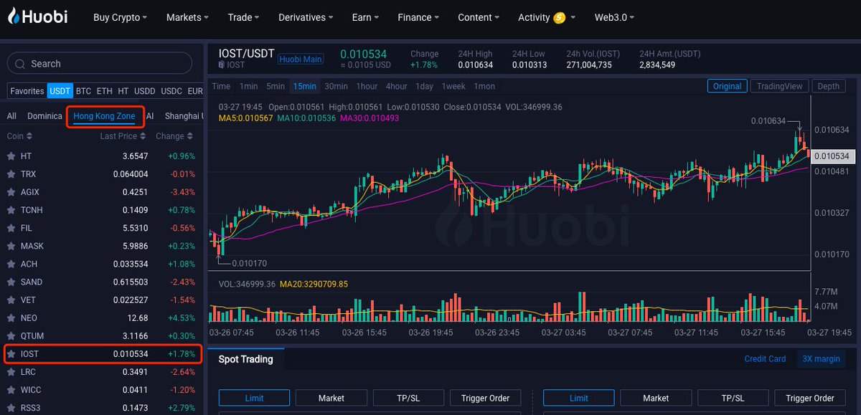
Task: Select the Time chart option
Action: coord(221,86)
